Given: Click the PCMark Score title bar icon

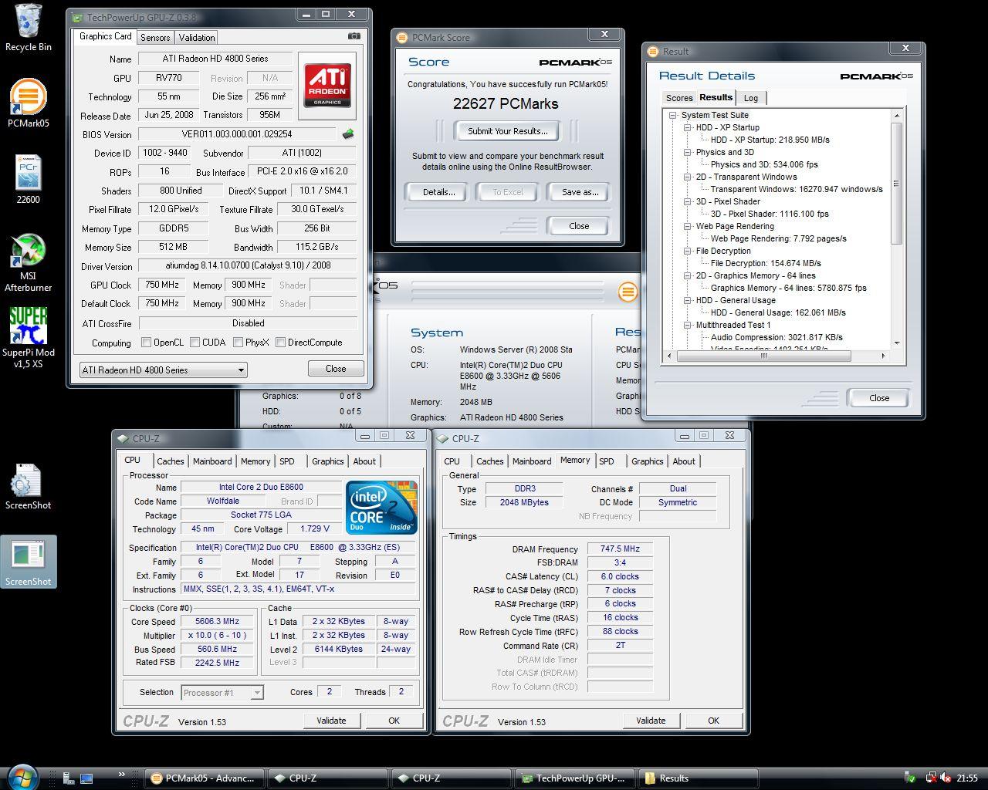Looking at the screenshot, I should (x=402, y=37).
